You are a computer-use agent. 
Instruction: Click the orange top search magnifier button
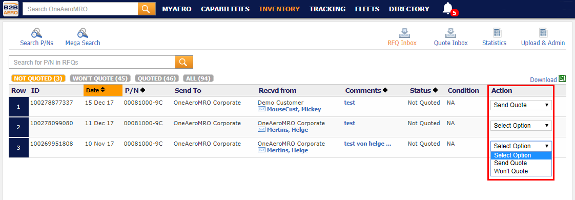click(147, 9)
